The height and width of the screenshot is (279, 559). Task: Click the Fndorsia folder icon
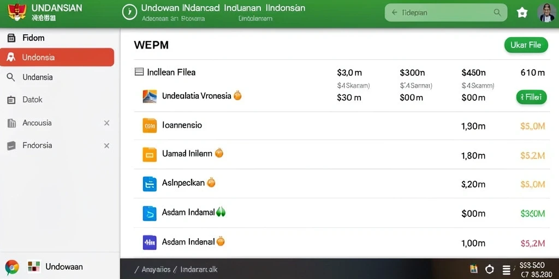tap(11, 145)
